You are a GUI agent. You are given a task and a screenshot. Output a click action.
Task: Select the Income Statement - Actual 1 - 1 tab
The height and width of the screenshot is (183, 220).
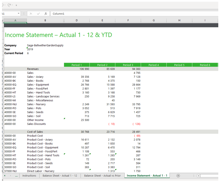(147, 176)
